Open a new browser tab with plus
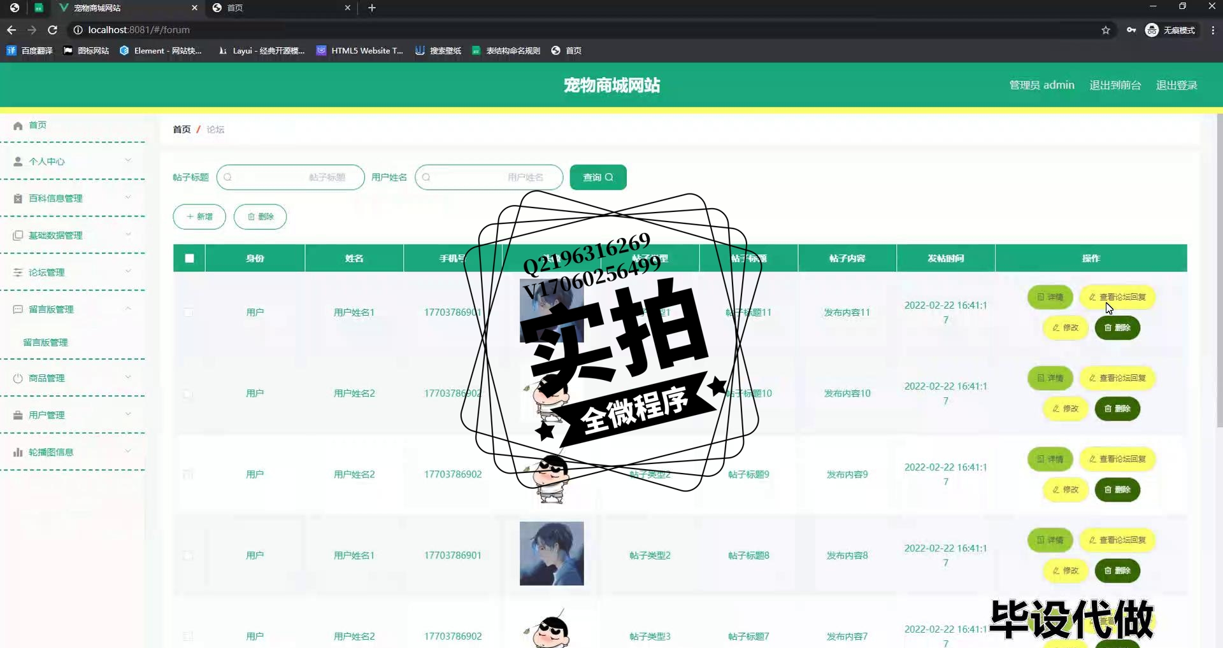The height and width of the screenshot is (648, 1223). pos(372,8)
